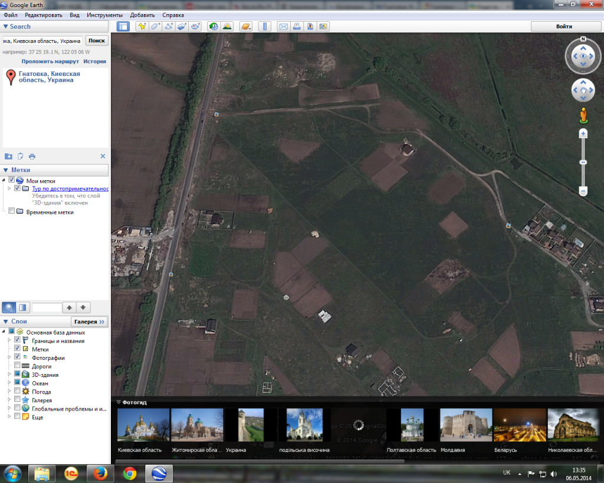Click the Проложить маршрут link

click(50, 61)
